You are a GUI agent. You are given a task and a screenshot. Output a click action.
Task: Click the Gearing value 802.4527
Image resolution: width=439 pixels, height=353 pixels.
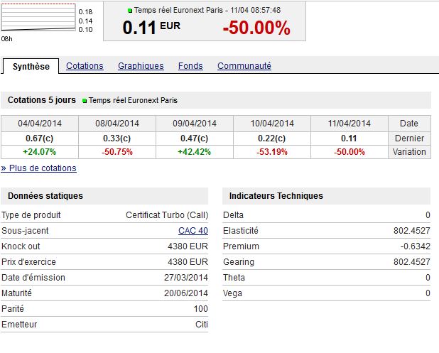click(411, 262)
